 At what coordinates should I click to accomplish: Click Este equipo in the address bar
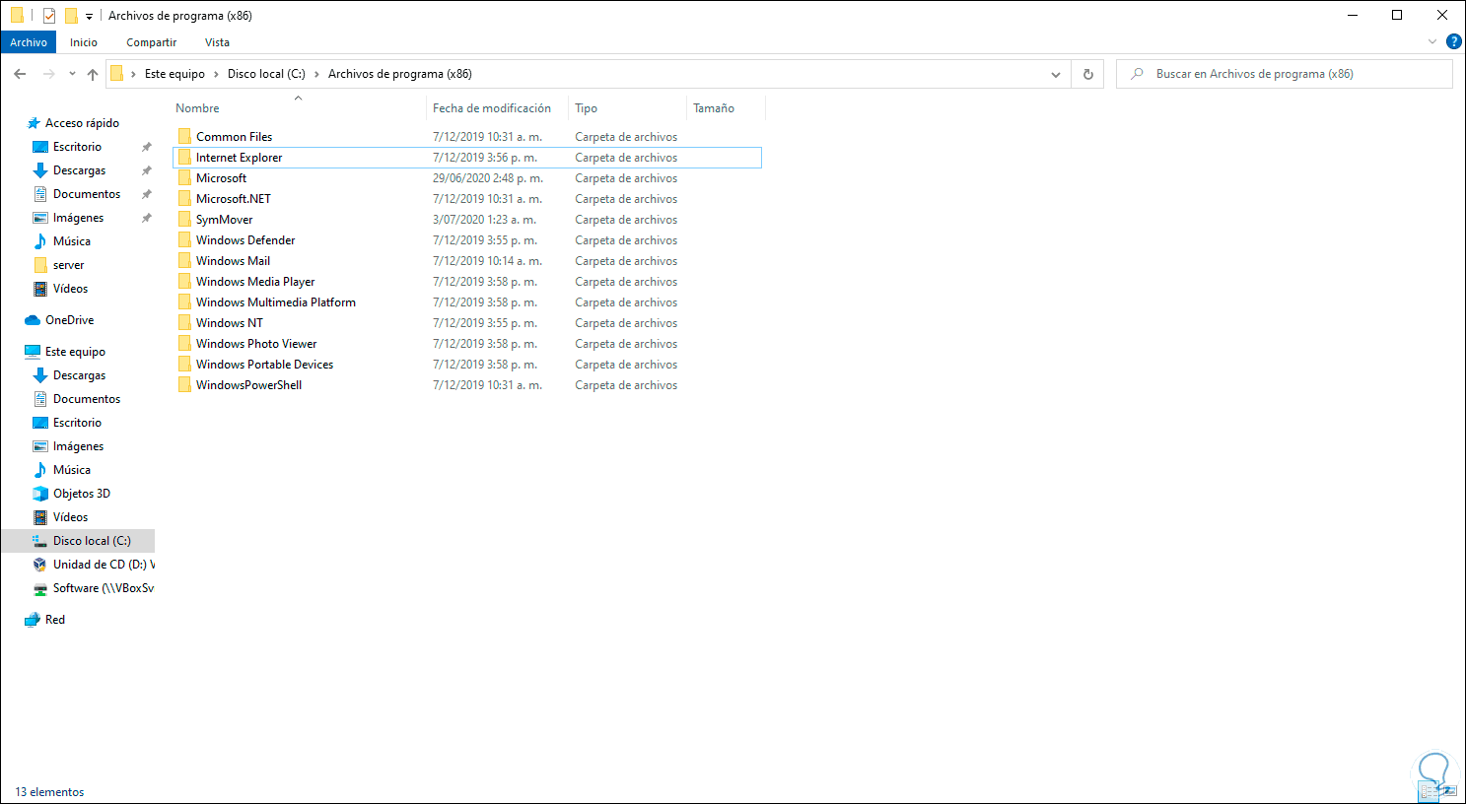click(x=175, y=74)
